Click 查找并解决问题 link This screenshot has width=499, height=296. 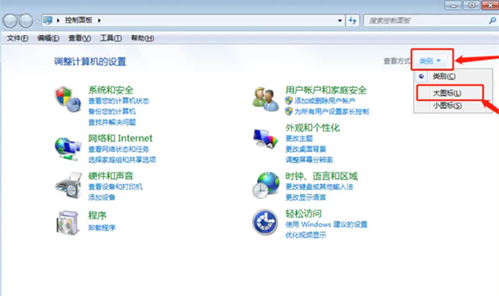[x=112, y=122]
